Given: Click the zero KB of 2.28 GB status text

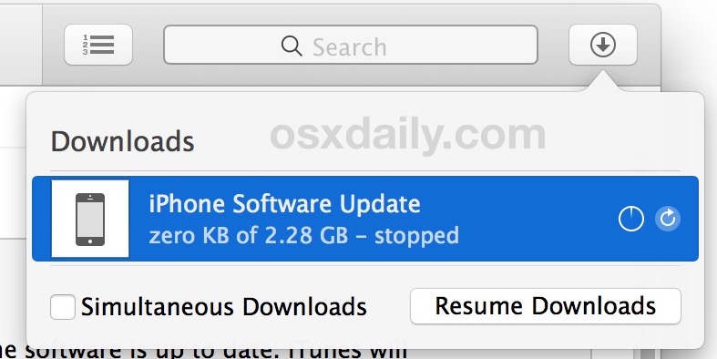Looking at the screenshot, I should coord(303,235).
